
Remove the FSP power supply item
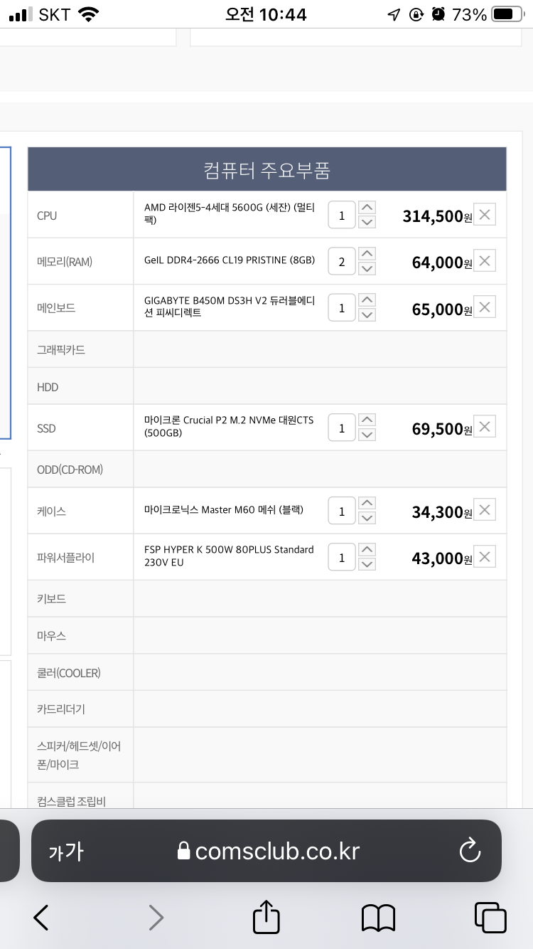485,556
